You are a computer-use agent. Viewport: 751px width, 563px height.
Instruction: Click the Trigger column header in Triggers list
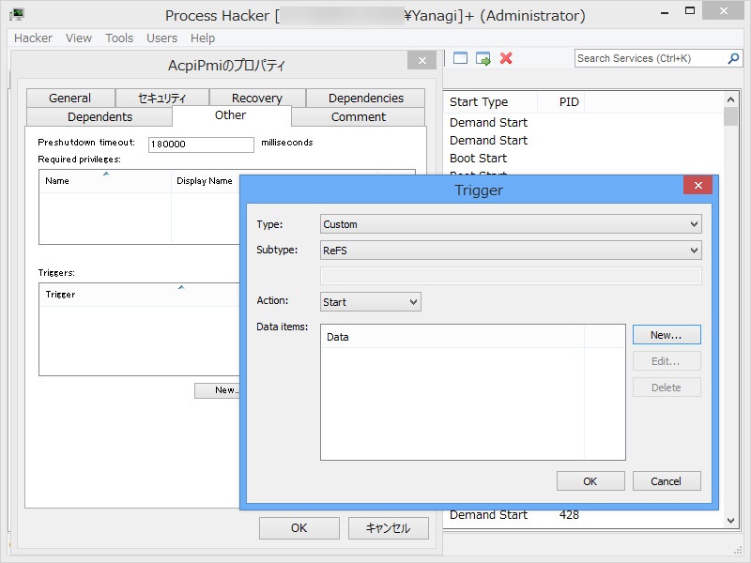[x=139, y=294]
